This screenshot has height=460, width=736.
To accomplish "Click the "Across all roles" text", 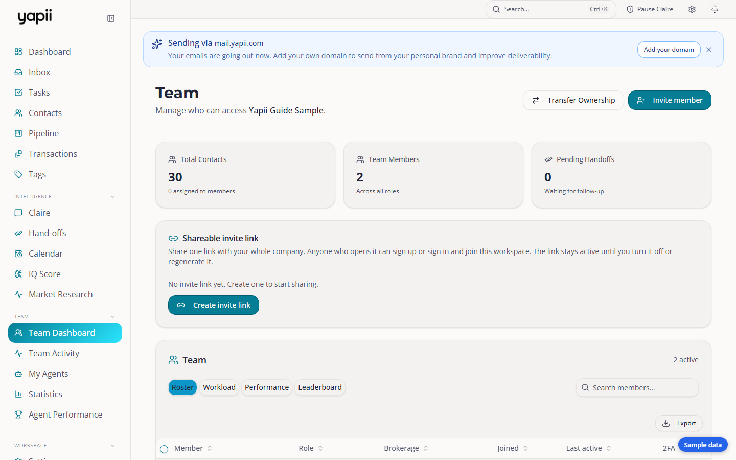I will (378, 191).
